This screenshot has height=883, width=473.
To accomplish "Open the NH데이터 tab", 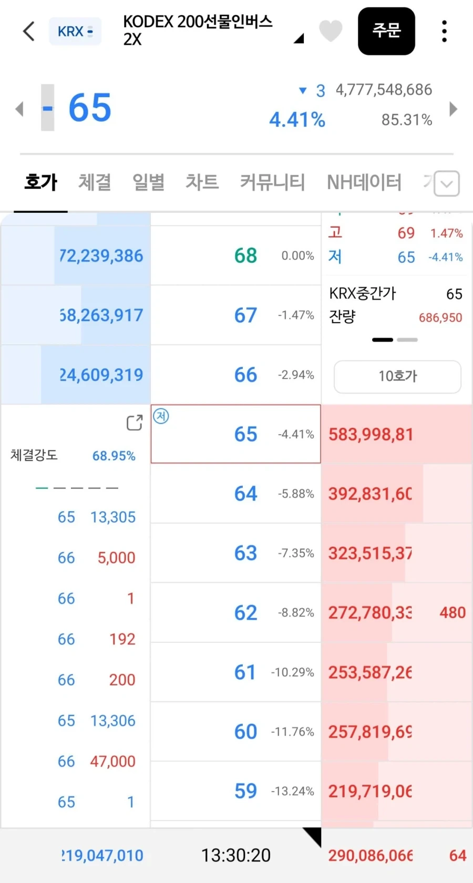I will pyautogui.click(x=364, y=182).
